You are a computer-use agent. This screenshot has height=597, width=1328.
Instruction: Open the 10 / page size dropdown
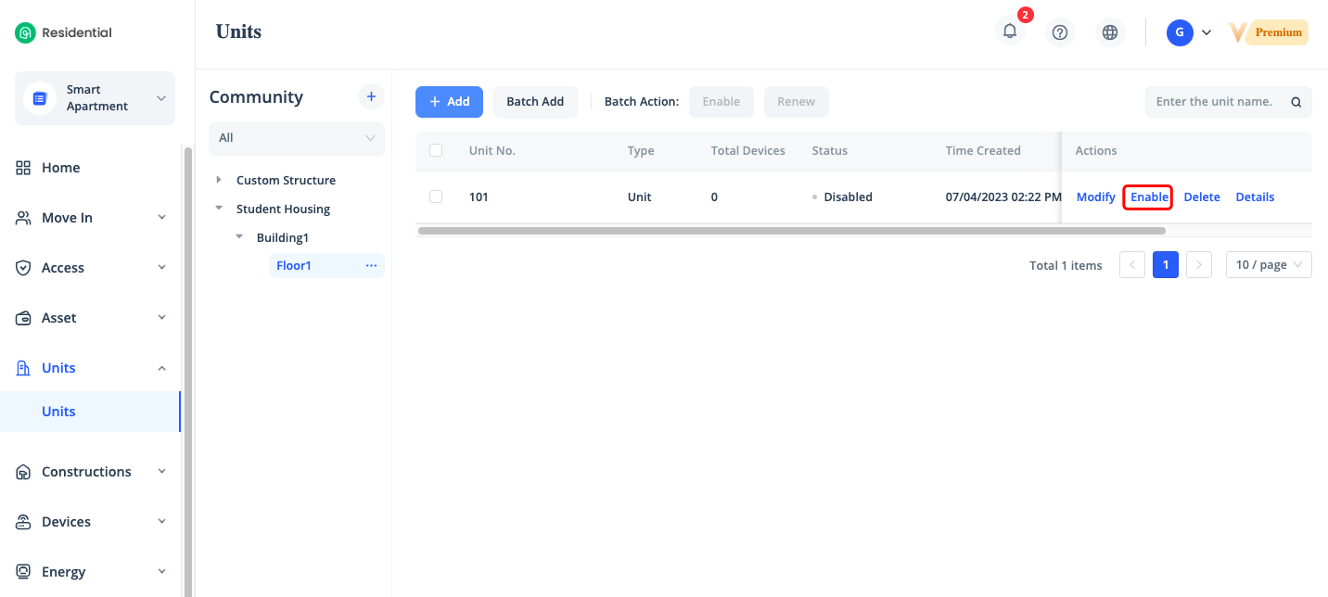(x=1268, y=265)
